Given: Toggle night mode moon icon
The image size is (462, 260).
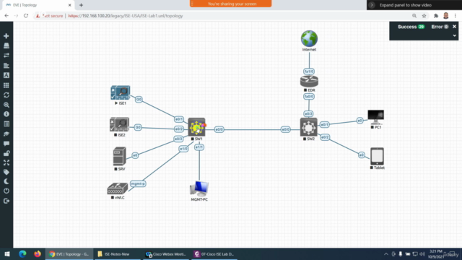Looking at the screenshot, I should point(6,181).
